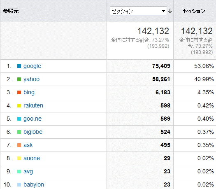216x189 pixels.
Task: Click the blue color swatch beside google
Action: [19, 66]
